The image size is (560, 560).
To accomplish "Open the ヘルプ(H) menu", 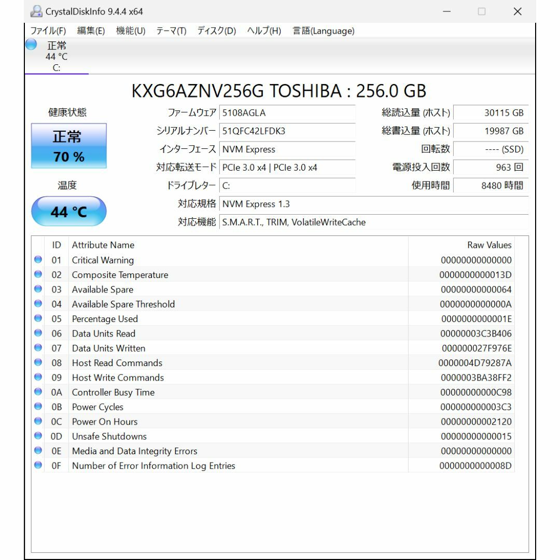I will [x=264, y=31].
